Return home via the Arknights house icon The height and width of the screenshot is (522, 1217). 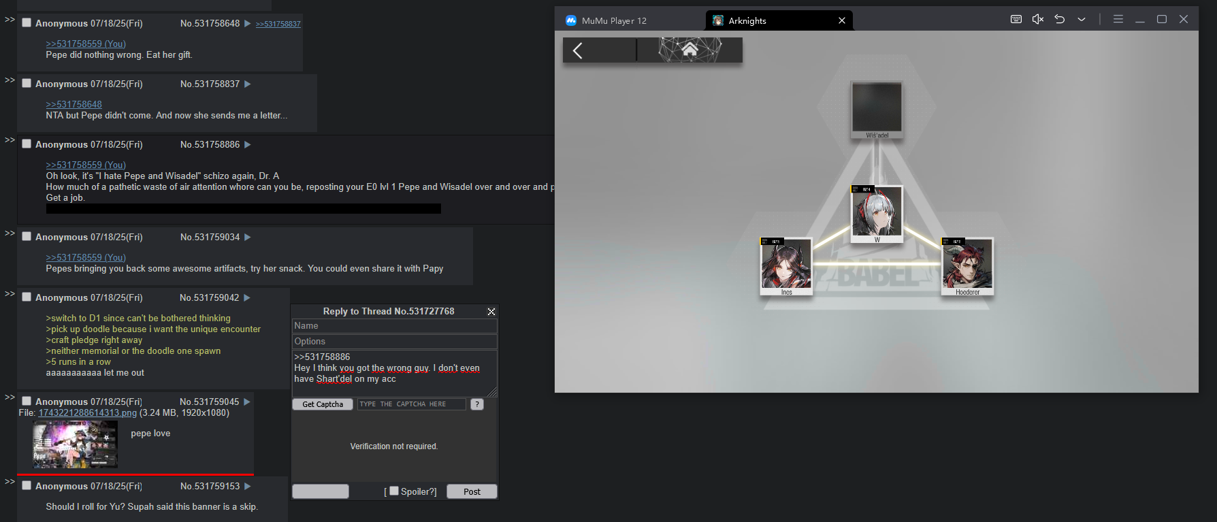689,49
